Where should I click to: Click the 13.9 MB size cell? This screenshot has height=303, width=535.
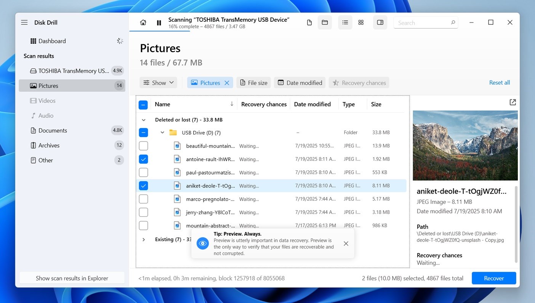[x=381, y=146]
